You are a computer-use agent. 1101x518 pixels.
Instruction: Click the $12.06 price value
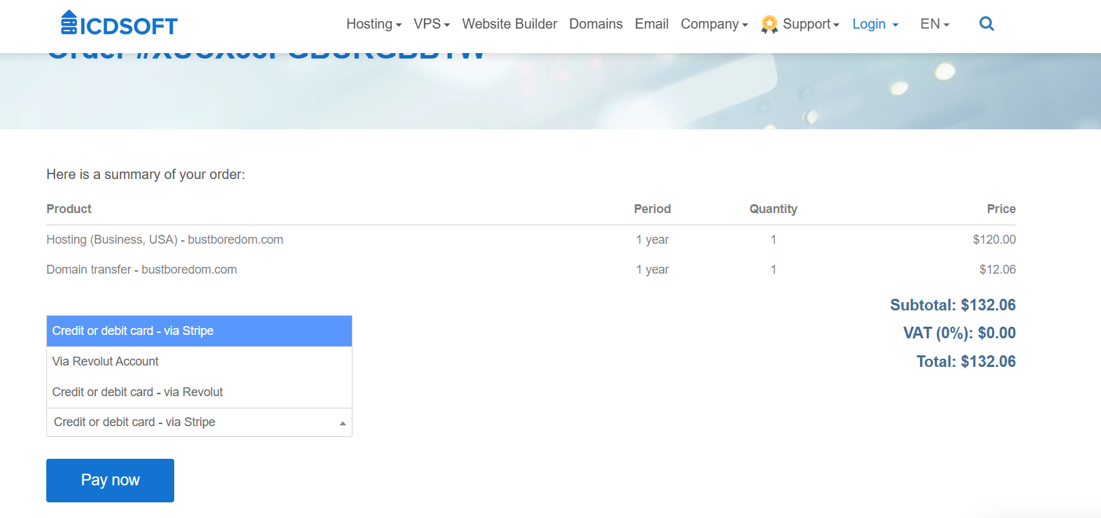tap(998, 270)
